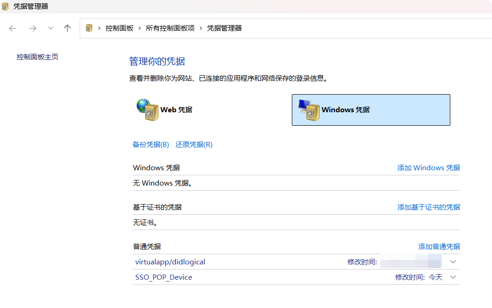Click 添加普通凭据 link
The height and width of the screenshot is (308, 492).
click(x=439, y=247)
